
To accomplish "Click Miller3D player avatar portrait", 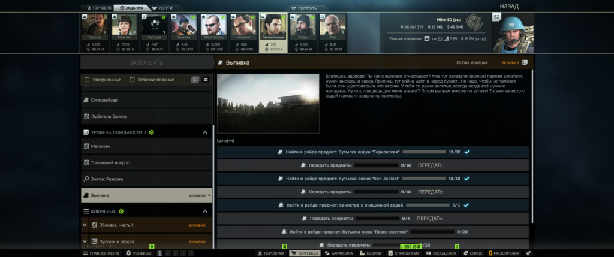I will tap(513, 33).
